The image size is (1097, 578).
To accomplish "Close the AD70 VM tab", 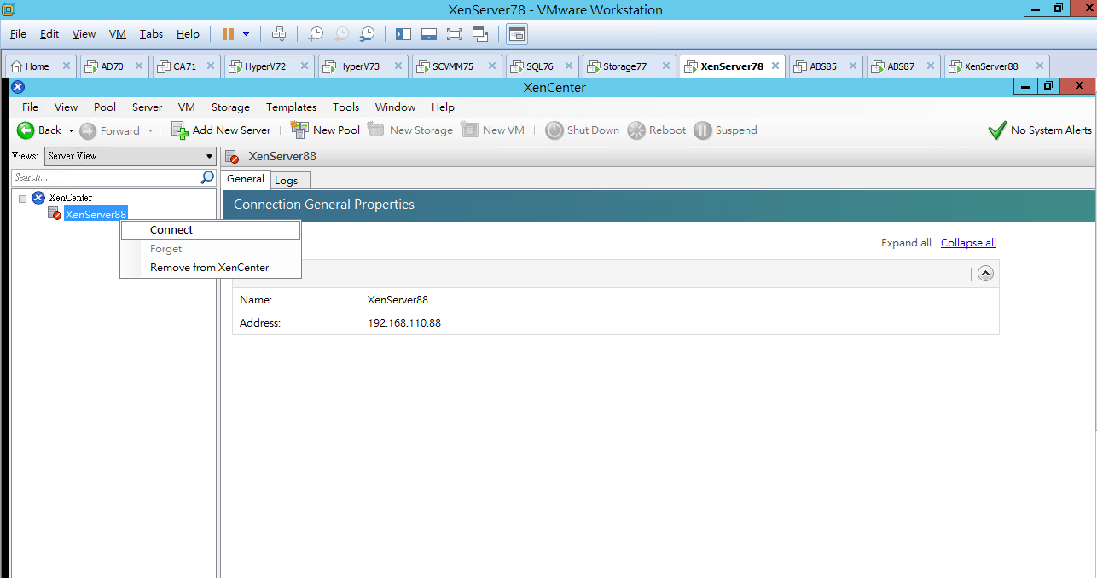I will pos(138,66).
